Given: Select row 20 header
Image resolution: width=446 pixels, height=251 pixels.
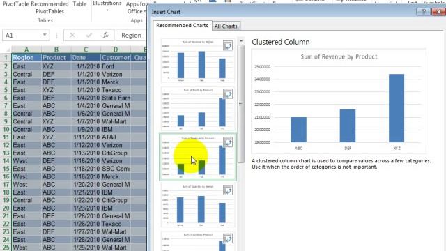Looking at the screenshot, I should [x=6, y=208].
